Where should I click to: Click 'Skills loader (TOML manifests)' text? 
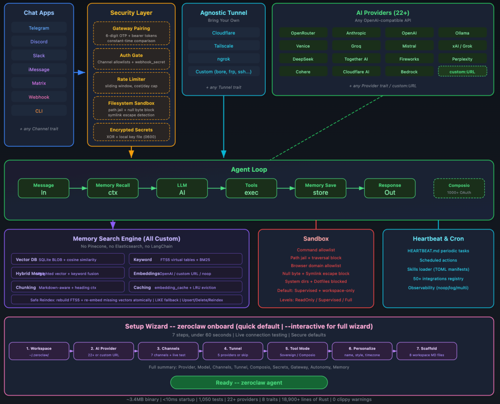click(x=438, y=269)
